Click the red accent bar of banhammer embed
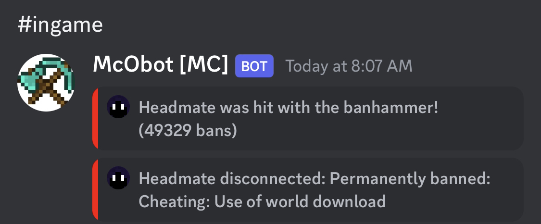The height and width of the screenshot is (224, 541). coord(95,118)
